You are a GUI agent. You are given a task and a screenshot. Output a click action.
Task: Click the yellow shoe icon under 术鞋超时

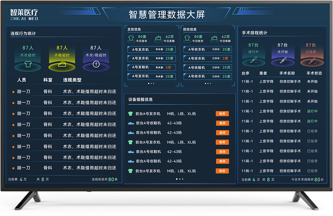[62, 65]
